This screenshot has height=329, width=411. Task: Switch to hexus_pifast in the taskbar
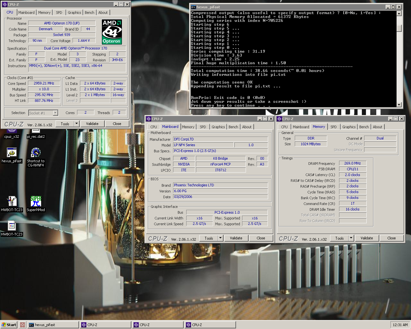pyautogui.click(x=53, y=325)
